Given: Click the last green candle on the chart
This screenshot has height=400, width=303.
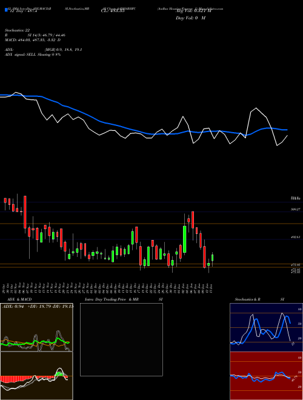Looking at the screenshot, I should [x=213, y=258].
